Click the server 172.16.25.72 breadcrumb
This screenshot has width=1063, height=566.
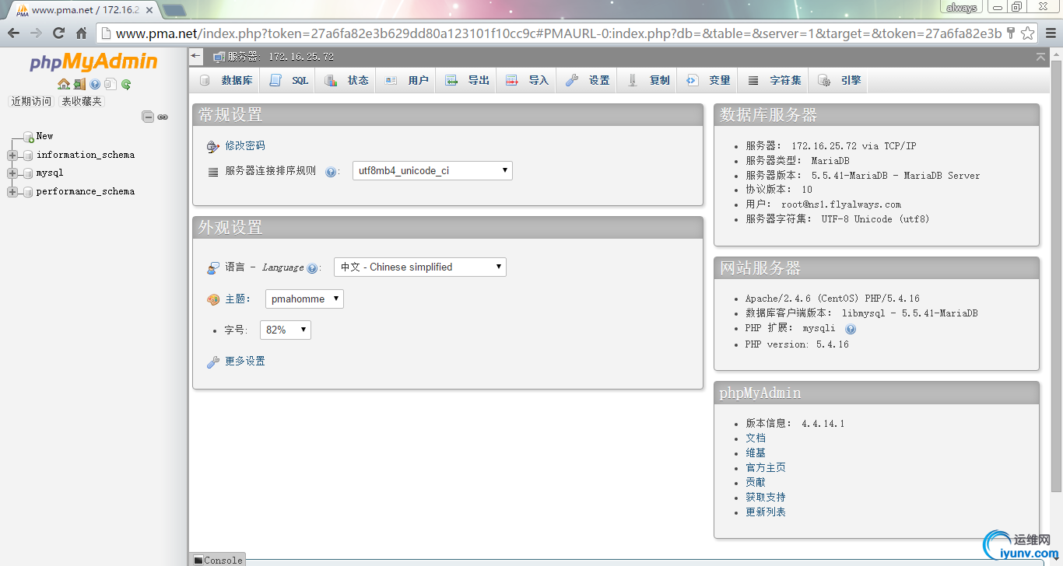[x=280, y=57]
